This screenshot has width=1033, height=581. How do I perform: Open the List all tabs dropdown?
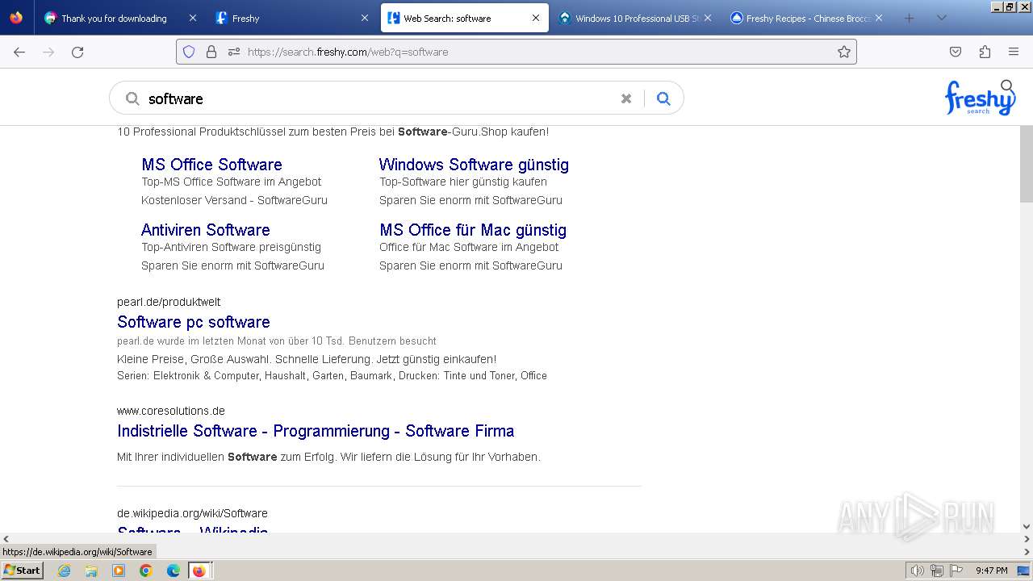point(941,18)
